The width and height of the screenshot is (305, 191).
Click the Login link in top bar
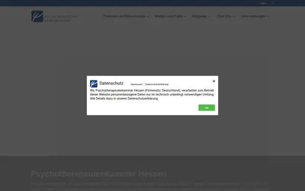[262, 3]
